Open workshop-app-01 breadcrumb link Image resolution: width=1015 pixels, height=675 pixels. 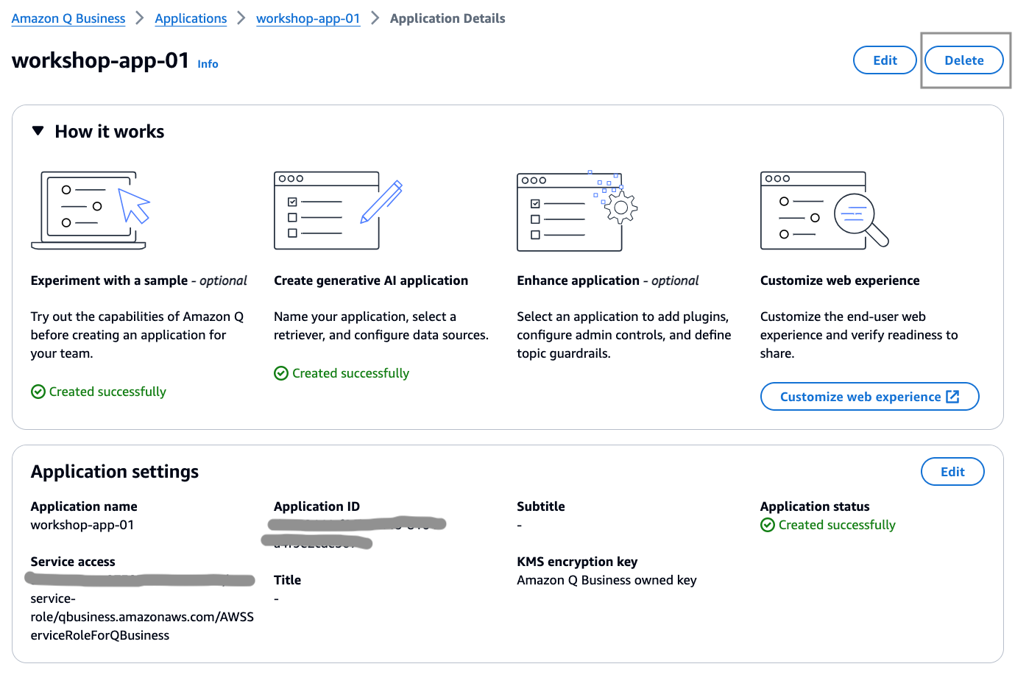[308, 18]
